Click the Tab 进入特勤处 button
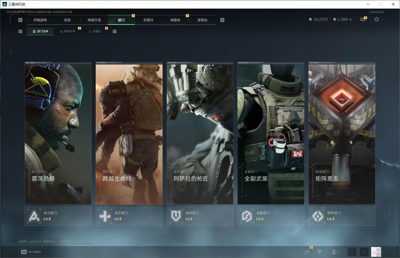400x258 pixels. (31, 252)
